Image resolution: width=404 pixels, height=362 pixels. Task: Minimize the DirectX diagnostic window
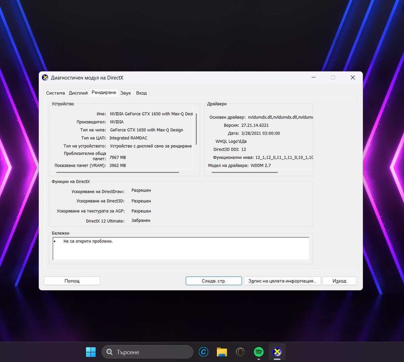[314, 78]
